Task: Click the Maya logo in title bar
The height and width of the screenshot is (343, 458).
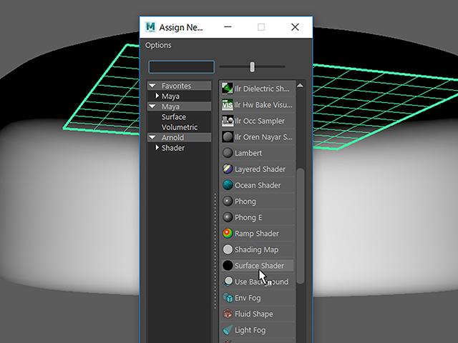Action: pyautogui.click(x=150, y=27)
